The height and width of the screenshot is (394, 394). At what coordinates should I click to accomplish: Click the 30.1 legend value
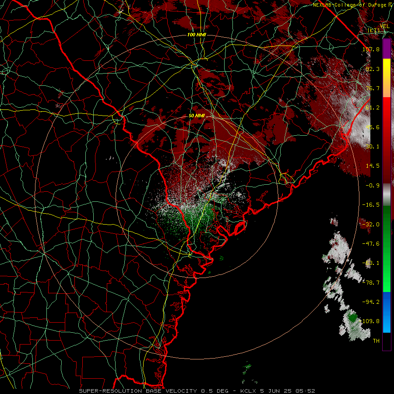373,147
